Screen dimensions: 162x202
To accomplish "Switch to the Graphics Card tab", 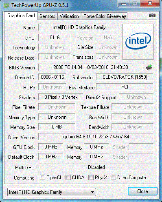I will click(x=21, y=16).
